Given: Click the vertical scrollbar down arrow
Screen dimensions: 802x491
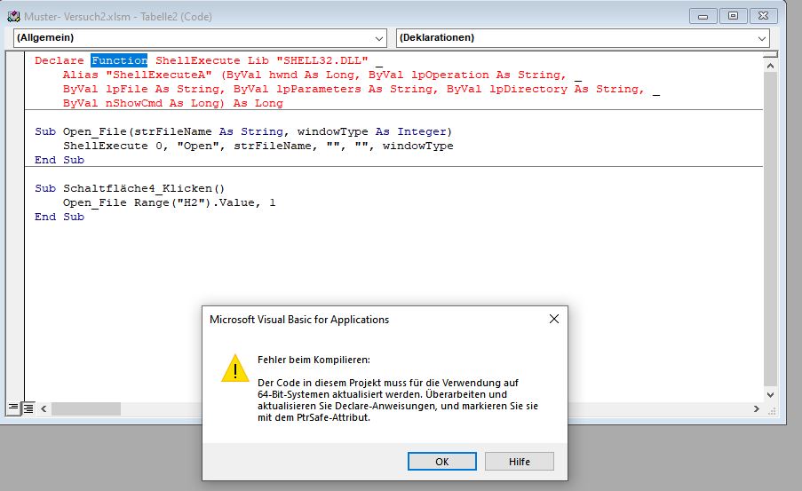Looking at the screenshot, I should [x=770, y=395].
